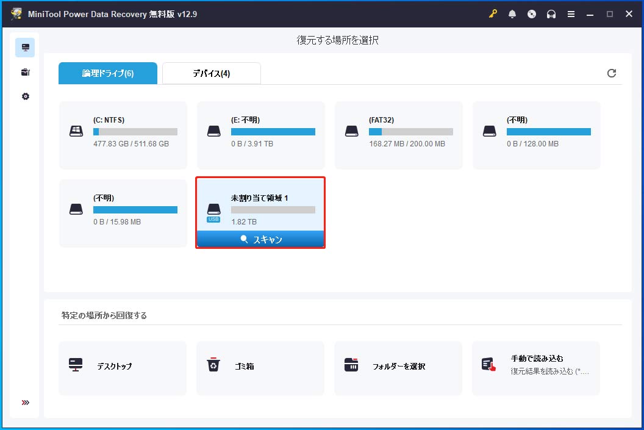Select the 15.98 MB 不明 partition
Screen dimensions: 644x430
(x=123, y=213)
